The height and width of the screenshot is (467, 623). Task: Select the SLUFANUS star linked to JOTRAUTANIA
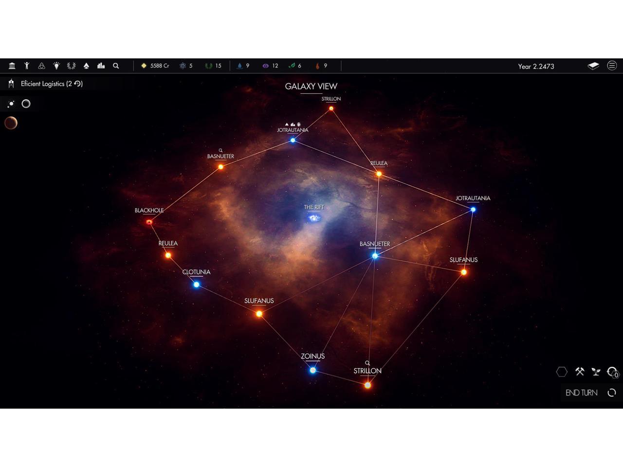[464, 272]
